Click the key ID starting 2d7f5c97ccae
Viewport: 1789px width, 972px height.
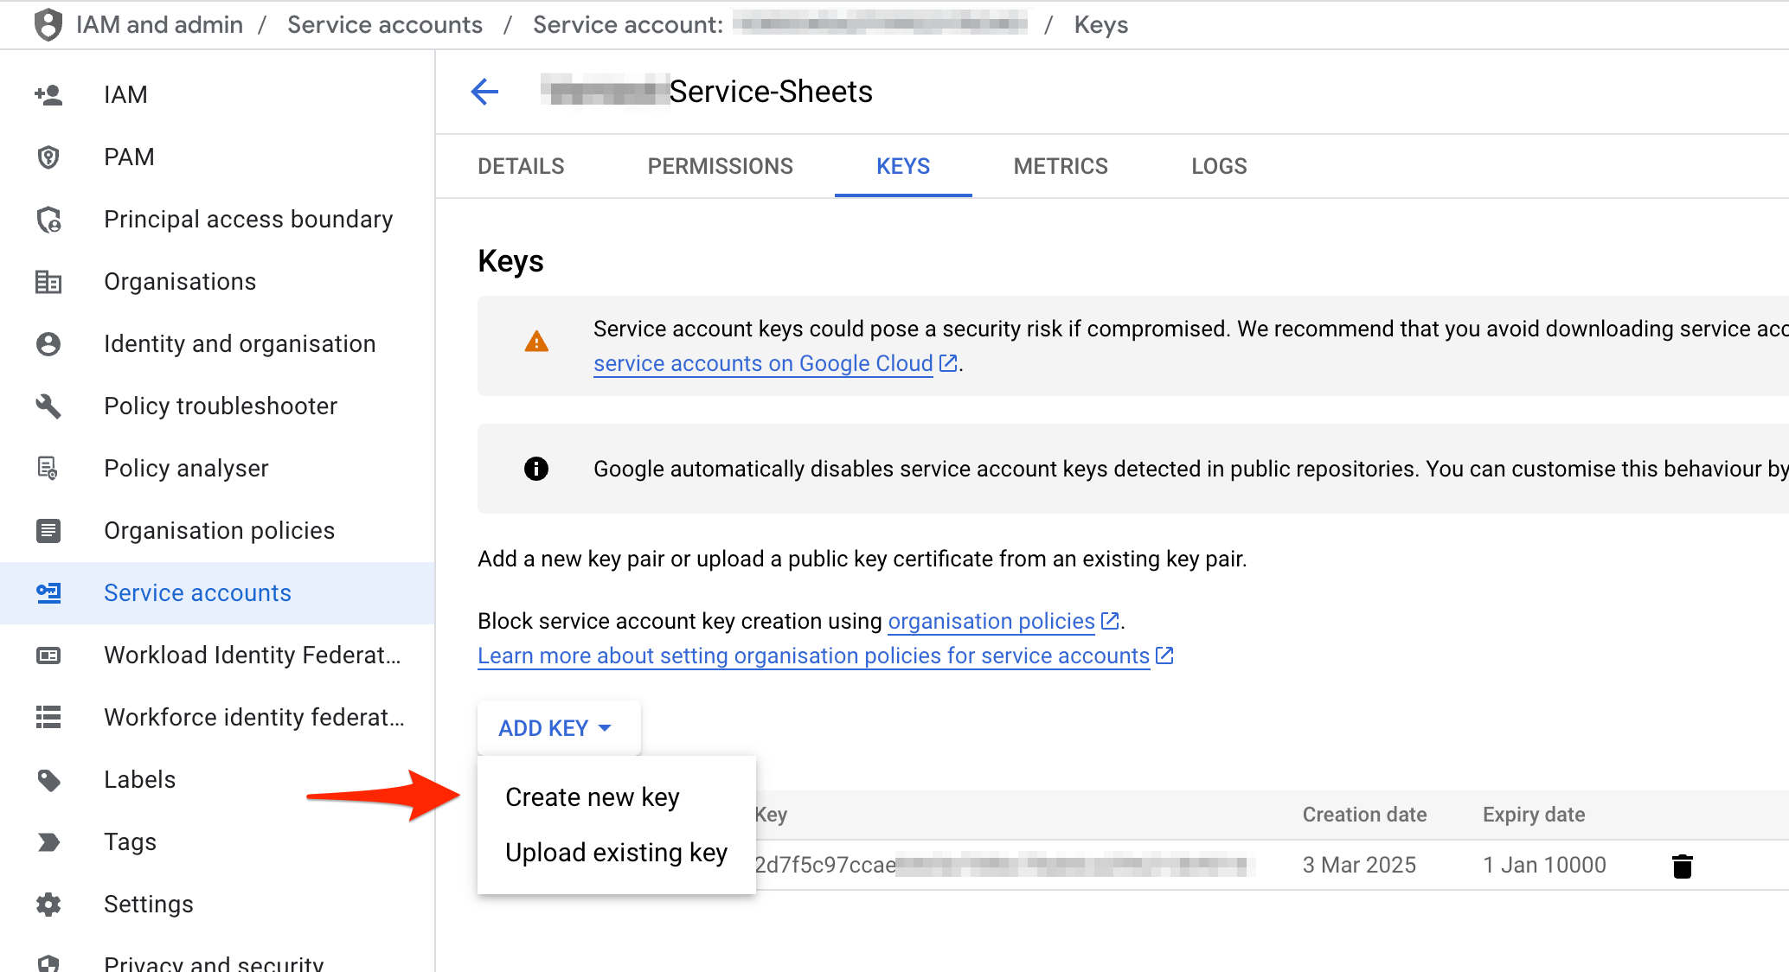(1004, 865)
